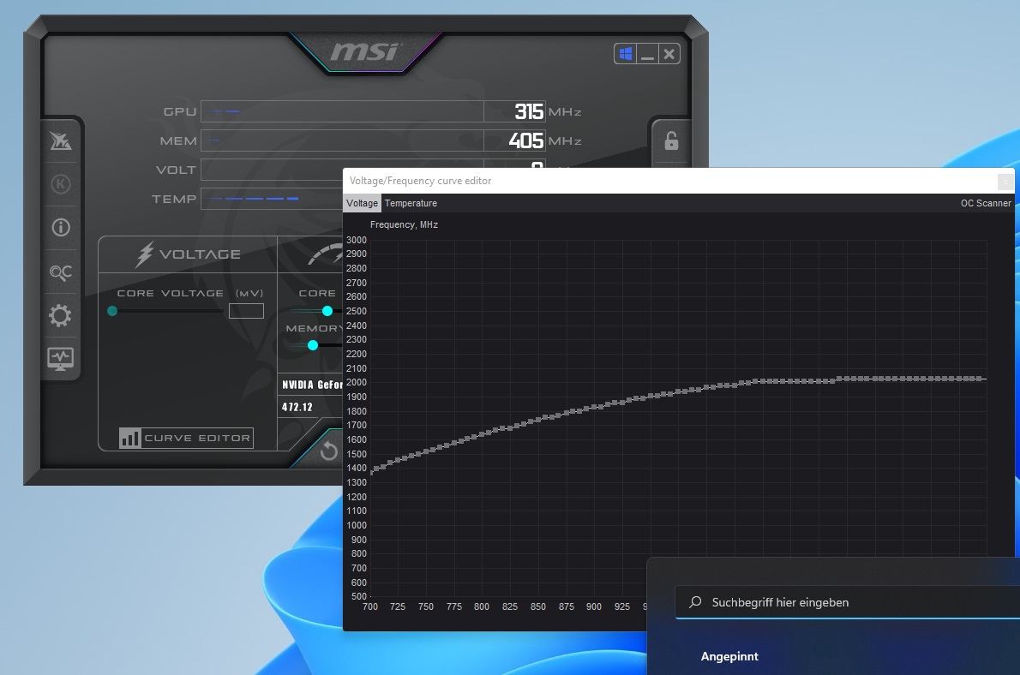Open the Curve Editor button
This screenshot has height=675, width=1020.
tap(186, 439)
